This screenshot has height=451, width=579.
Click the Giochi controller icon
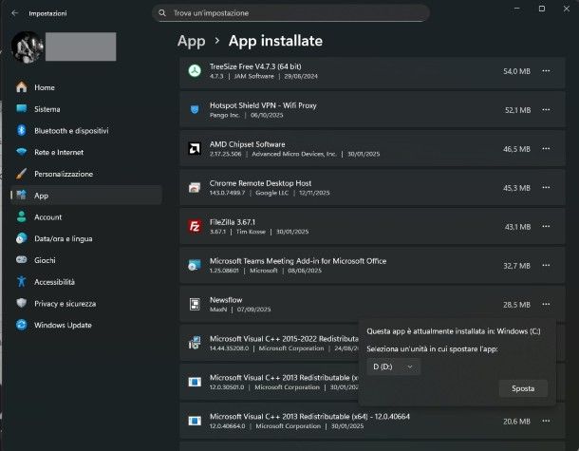coord(22,259)
